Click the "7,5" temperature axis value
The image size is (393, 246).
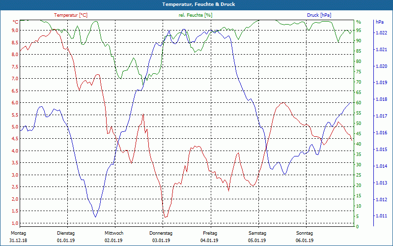click(x=15, y=66)
